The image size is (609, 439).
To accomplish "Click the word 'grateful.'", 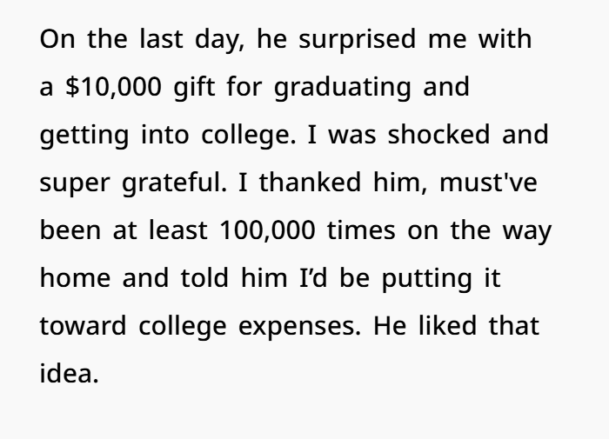I will coord(174,183).
